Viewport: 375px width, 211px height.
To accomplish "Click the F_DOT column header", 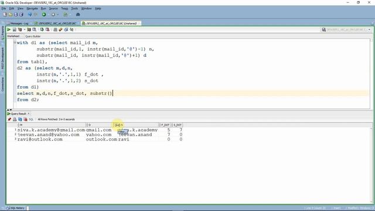I will (165, 125).
